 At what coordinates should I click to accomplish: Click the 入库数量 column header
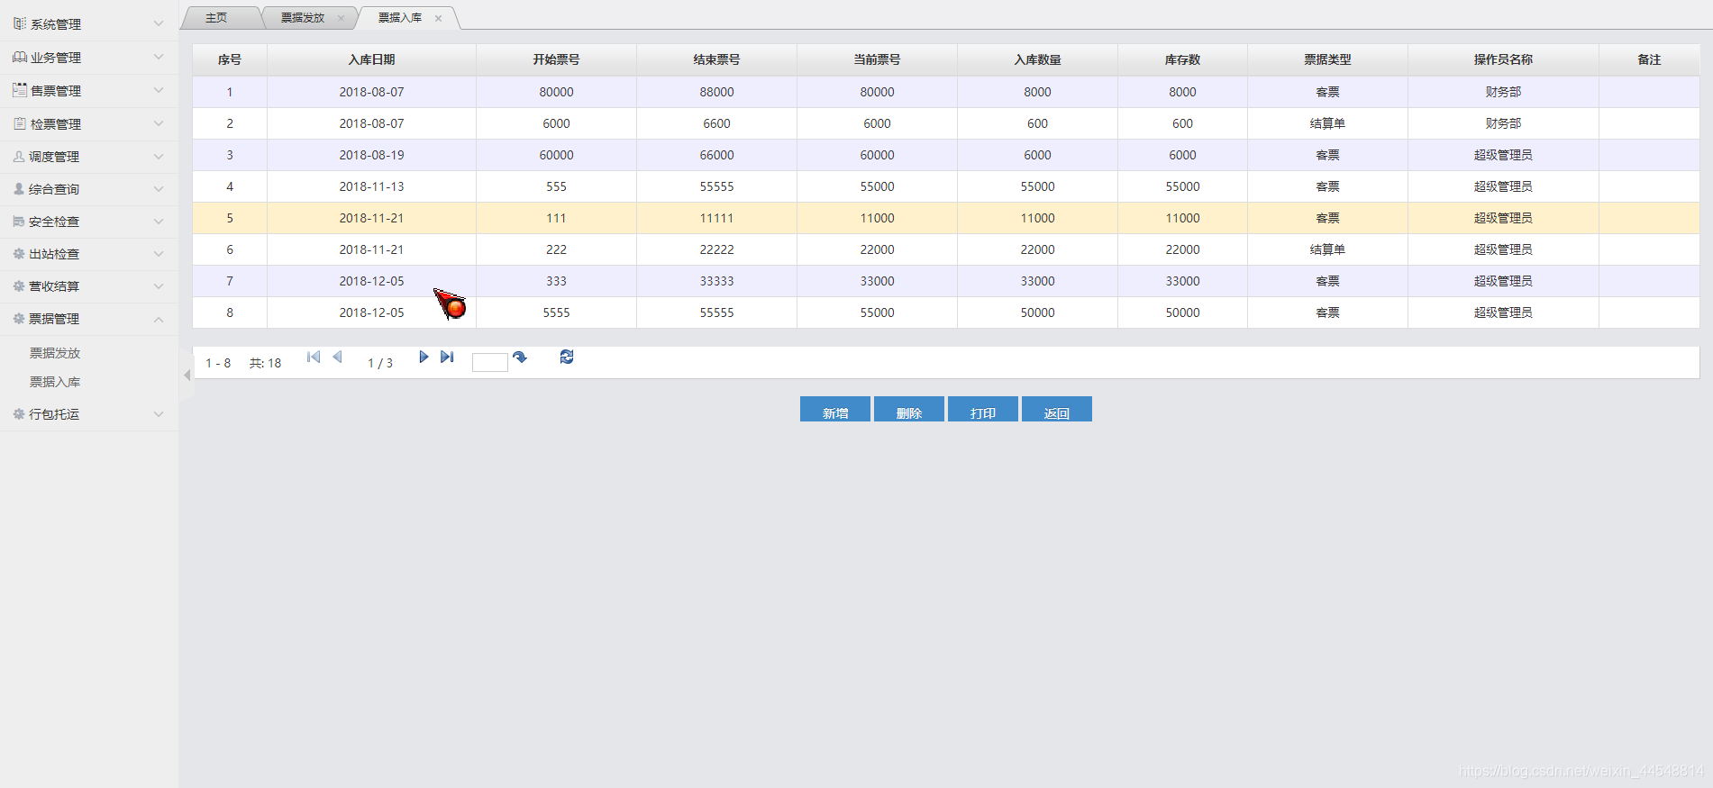[1037, 59]
